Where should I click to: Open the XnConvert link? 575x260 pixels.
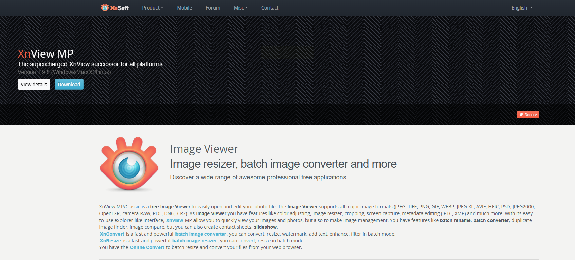pyautogui.click(x=112, y=234)
